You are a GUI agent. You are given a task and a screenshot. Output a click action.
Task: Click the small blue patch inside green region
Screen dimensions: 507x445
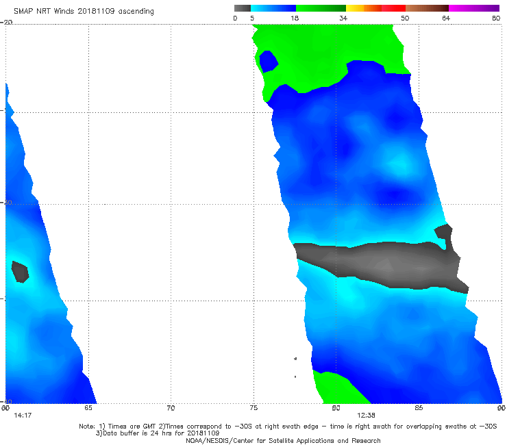click(269, 62)
